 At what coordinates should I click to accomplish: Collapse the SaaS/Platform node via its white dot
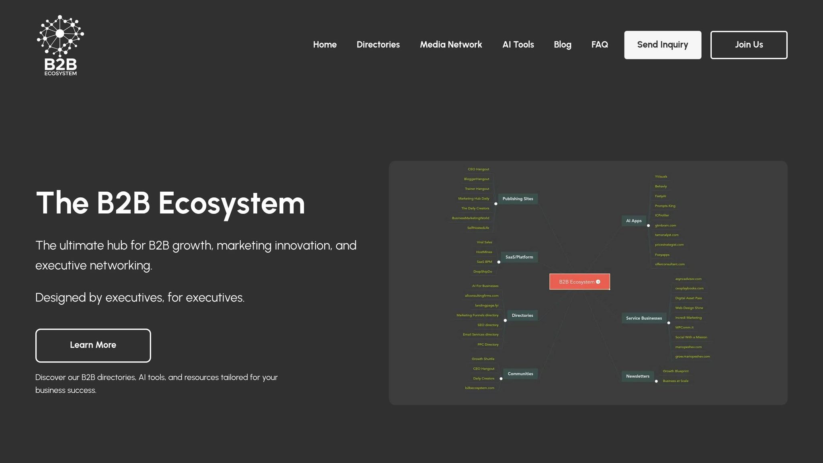tap(499, 262)
